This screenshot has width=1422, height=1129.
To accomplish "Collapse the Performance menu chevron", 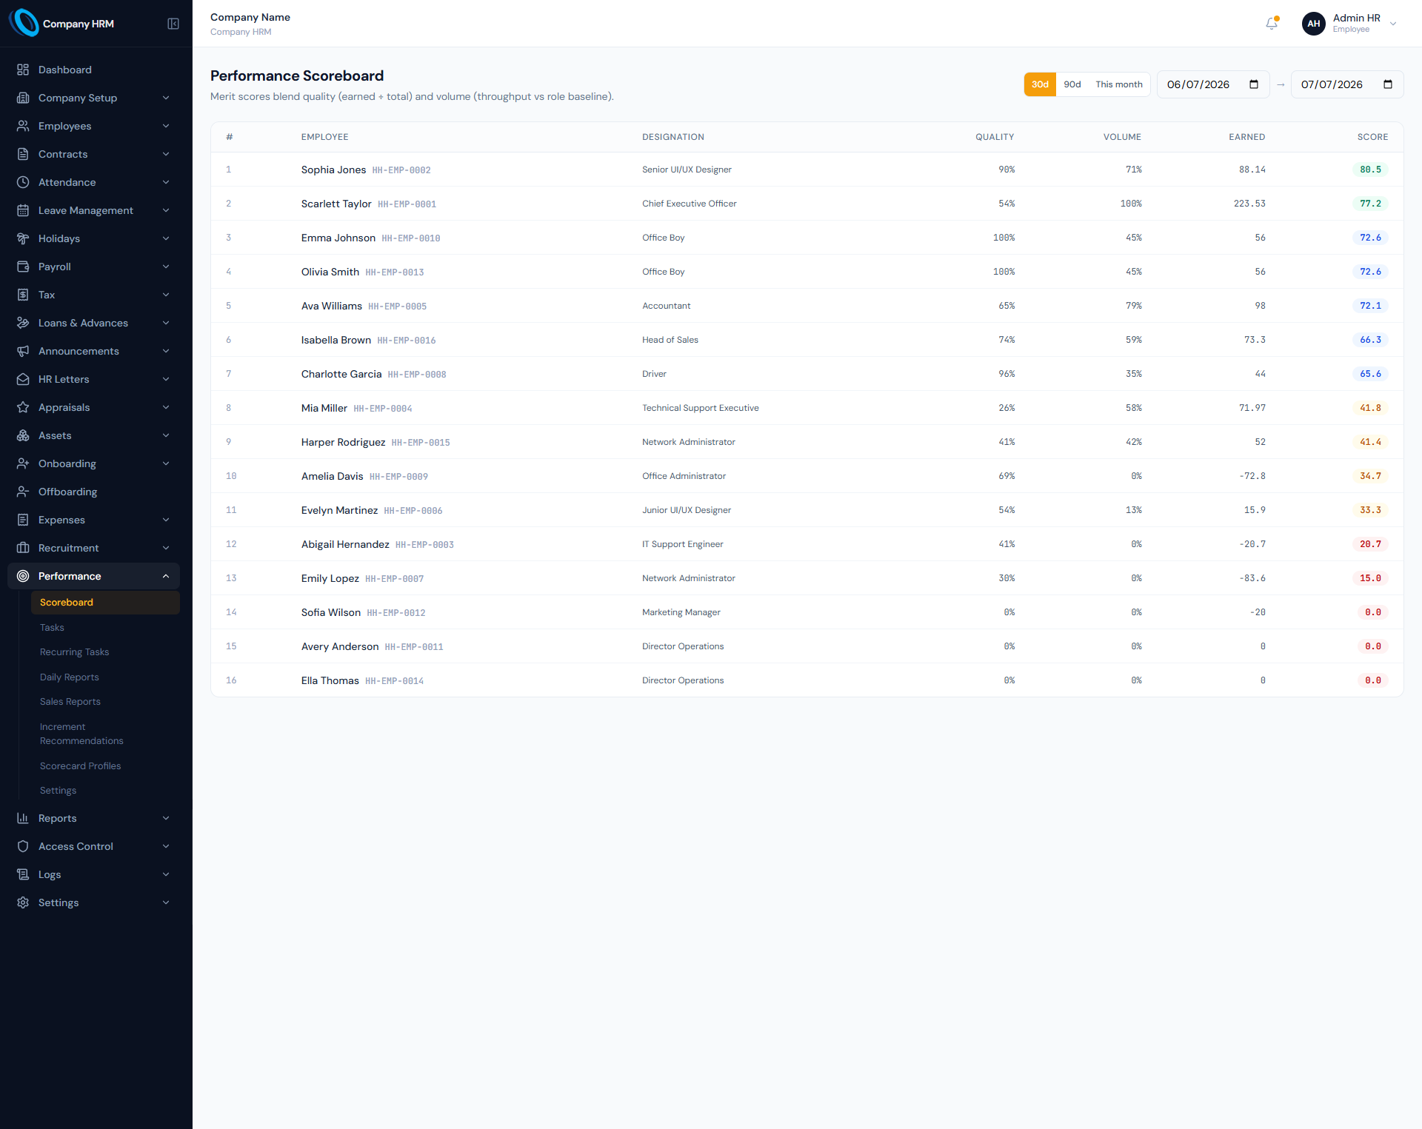I will pos(166,576).
